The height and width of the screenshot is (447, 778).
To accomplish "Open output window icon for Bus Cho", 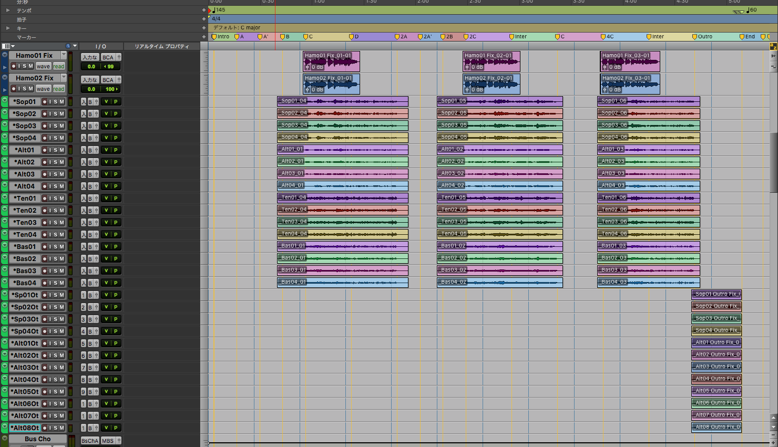I will coord(119,441).
